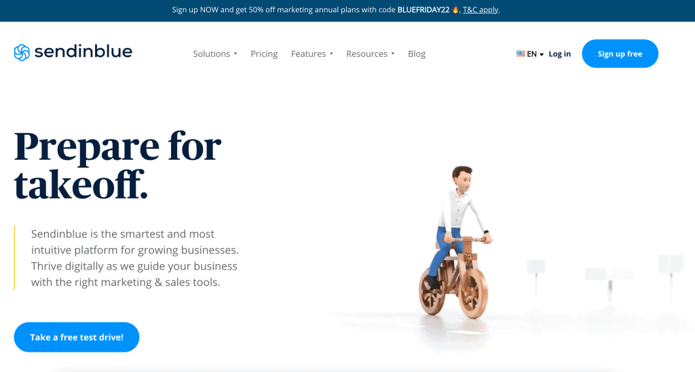Click the BLUEFRIDAY22 promo code text
This screenshot has height=372, width=695.
[x=424, y=9]
